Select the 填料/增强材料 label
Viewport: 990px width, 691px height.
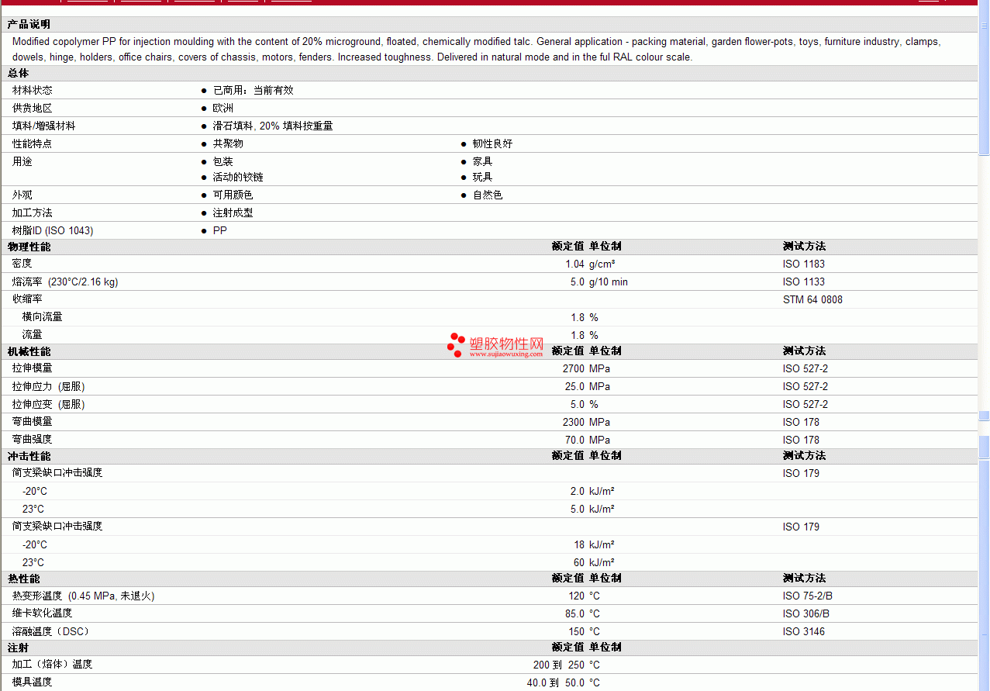pyautogui.click(x=44, y=126)
